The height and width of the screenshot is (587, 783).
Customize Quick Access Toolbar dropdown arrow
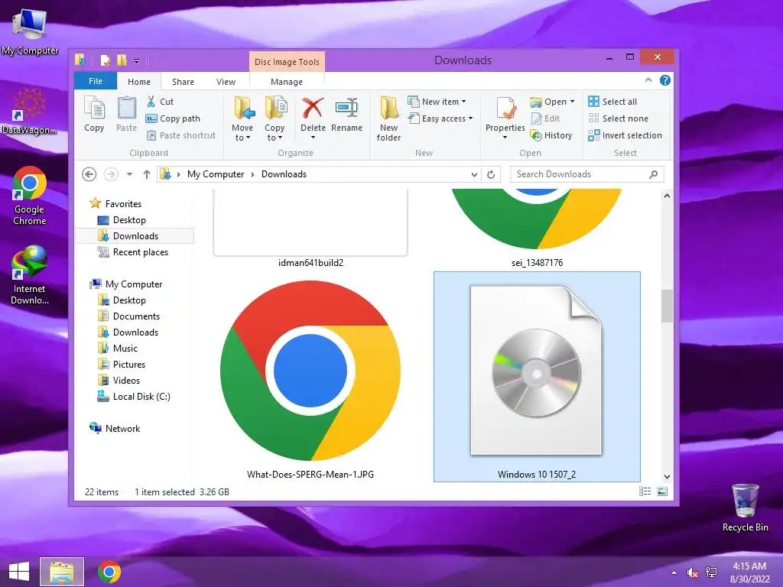click(x=136, y=61)
